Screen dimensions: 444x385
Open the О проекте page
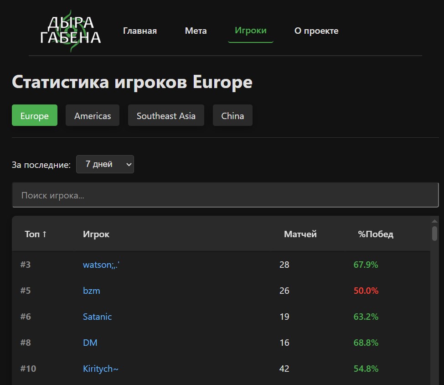point(316,31)
